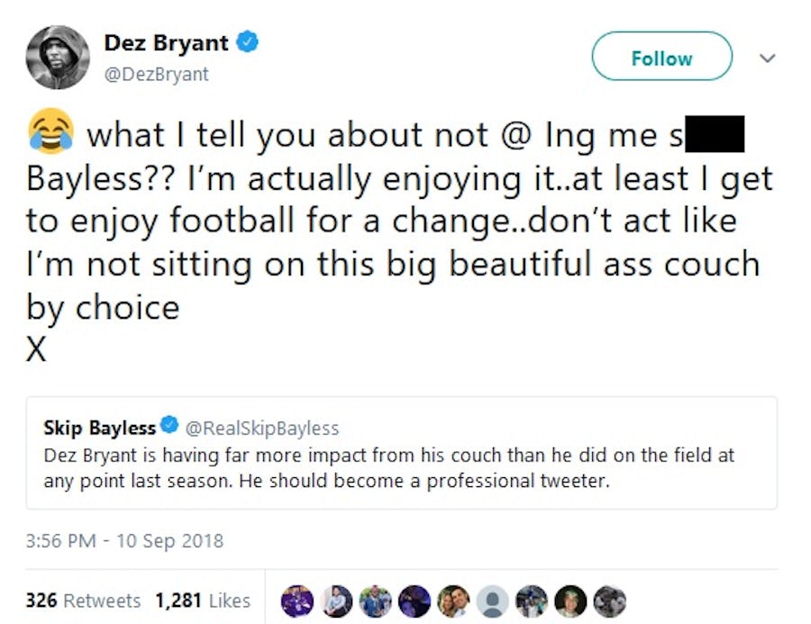View the 1,281 Likes list
Image resolution: width=811 pixels, height=624 pixels.
(203, 600)
